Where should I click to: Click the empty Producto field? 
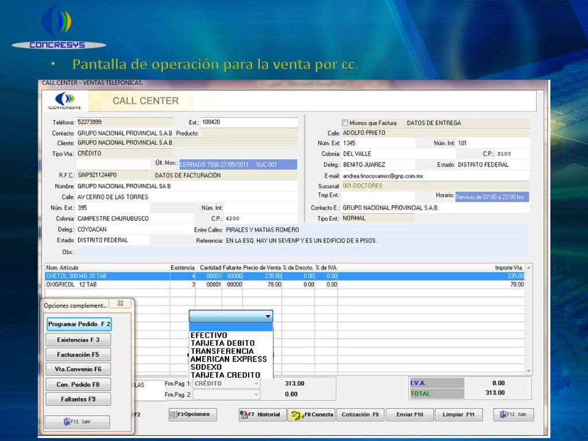[x=249, y=133]
